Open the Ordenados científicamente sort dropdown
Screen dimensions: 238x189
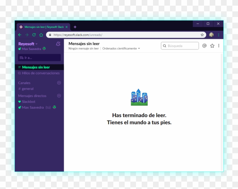click(x=121, y=49)
